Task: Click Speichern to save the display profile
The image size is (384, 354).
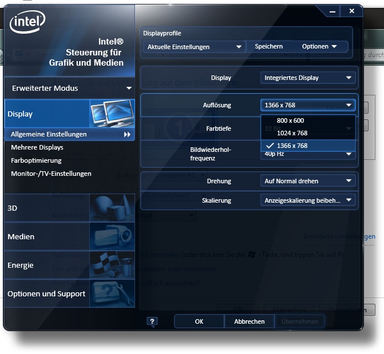Action: coord(268,46)
